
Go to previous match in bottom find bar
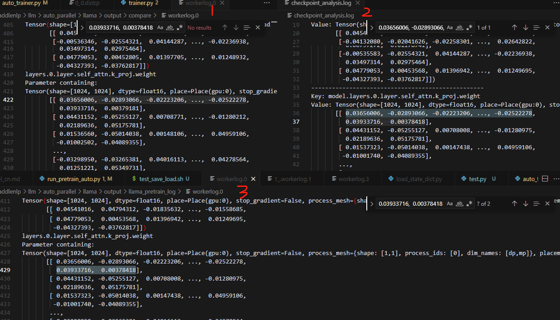[x=514, y=203]
